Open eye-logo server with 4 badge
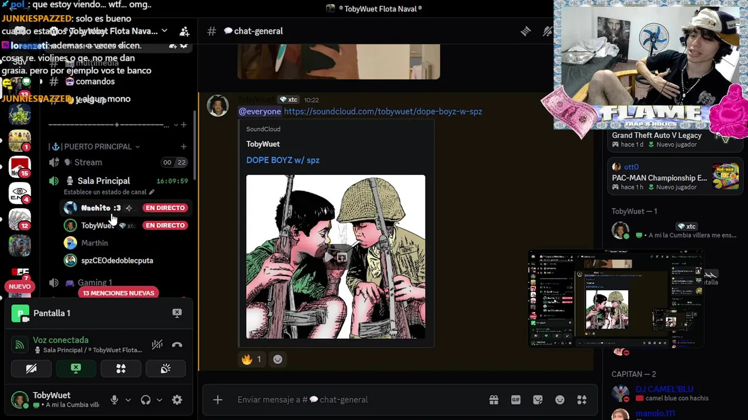Image resolution: width=748 pixels, height=420 pixels. (19, 194)
